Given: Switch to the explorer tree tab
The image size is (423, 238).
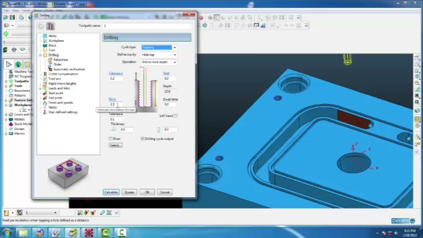Looking at the screenshot, I should coord(9,64).
